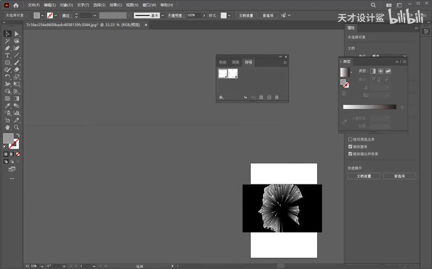Select the Shaper tool
The height and width of the screenshot is (269, 432).
click(7, 69)
